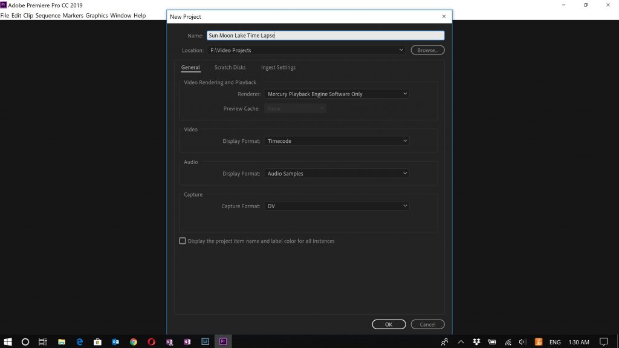The image size is (619, 348).
Task: Open Outlook from taskbar
Action: tap(115, 342)
